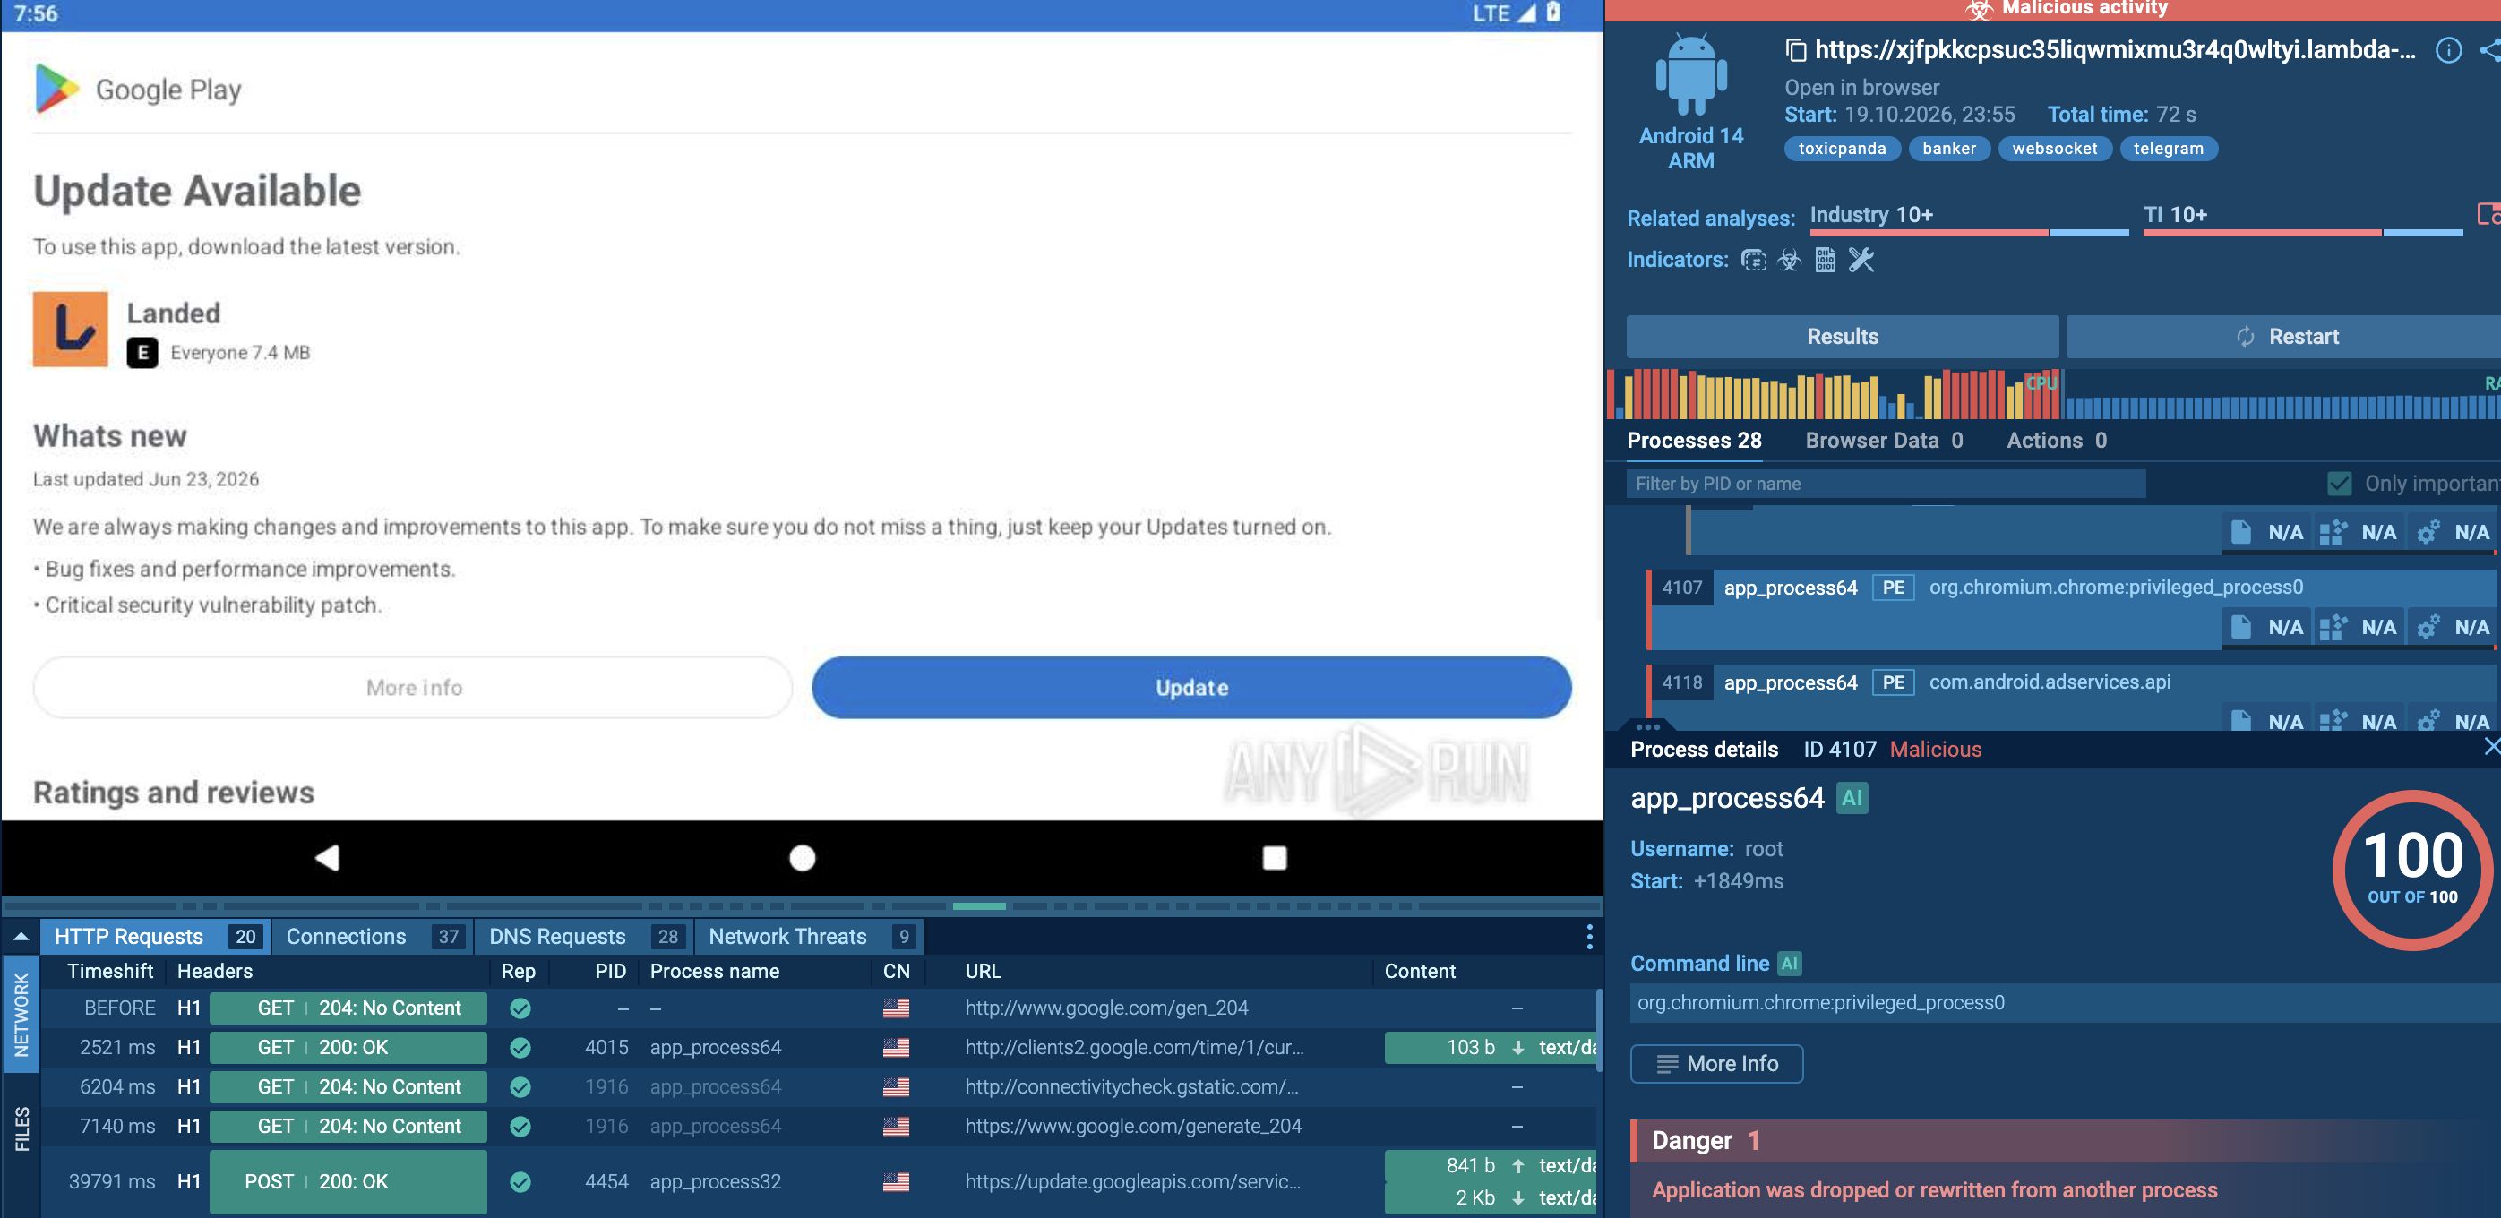Close the Process details panel
Image resolution: width=2501 pixels, height=1218 pixels.
tap(2490, 745)
